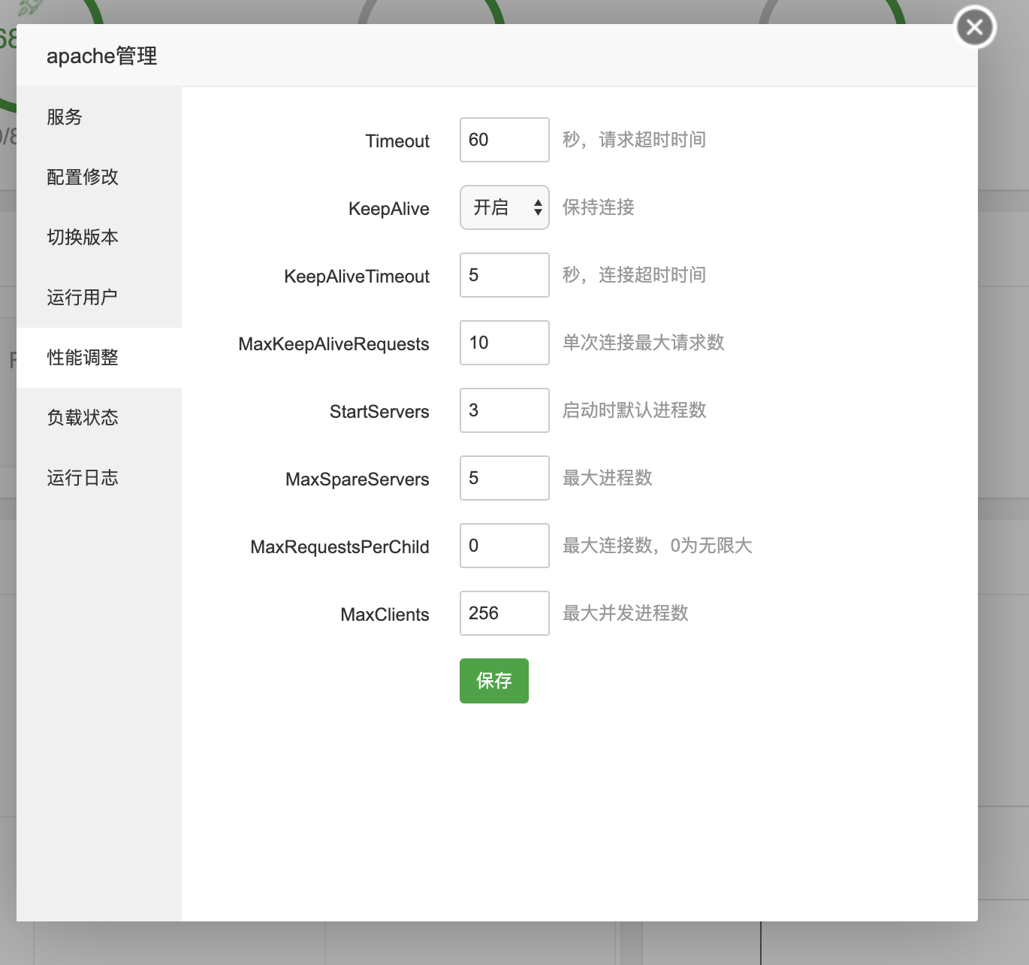Click the MaxKeepAliveRequests label

click(334, 344)
